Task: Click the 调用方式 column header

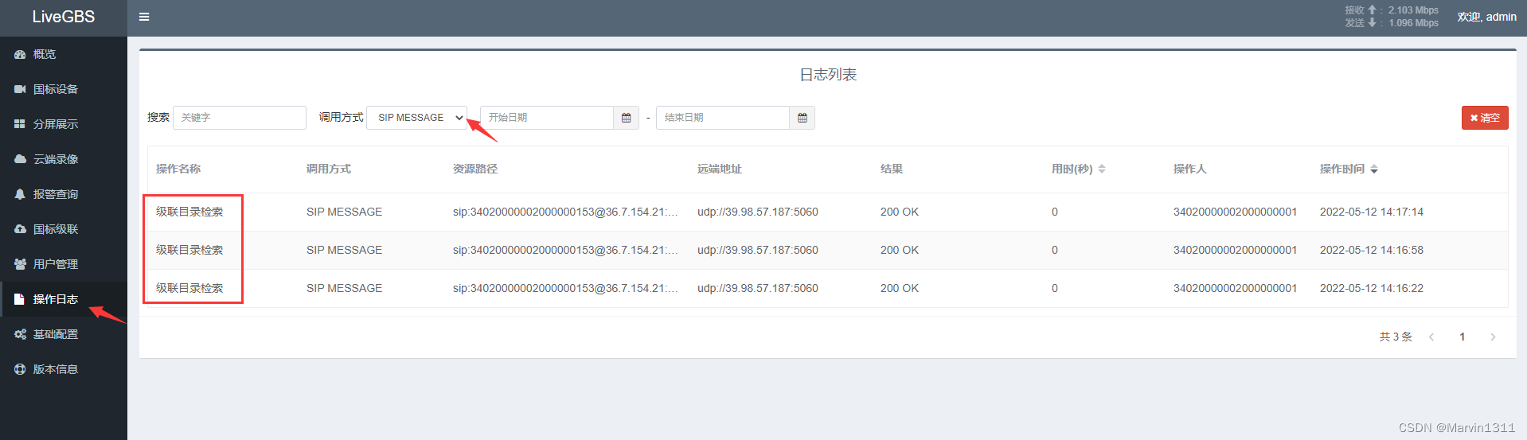Action: (x=329, y=169)
